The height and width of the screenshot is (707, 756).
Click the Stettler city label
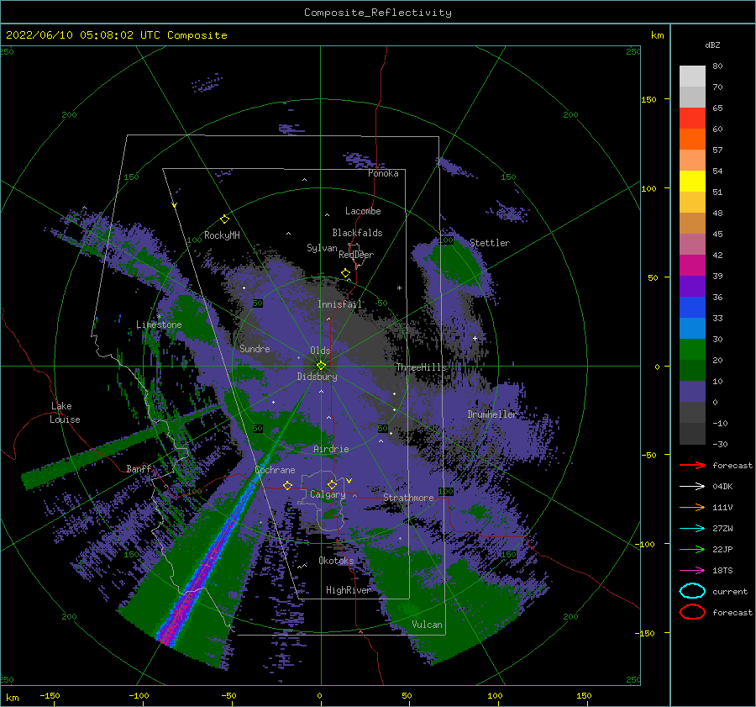pyautogui.click(x=490, y=243)
